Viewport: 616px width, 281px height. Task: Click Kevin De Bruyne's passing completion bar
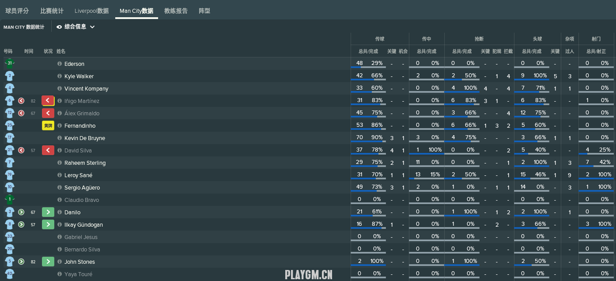pyautogui.click(x=368, y=142)
